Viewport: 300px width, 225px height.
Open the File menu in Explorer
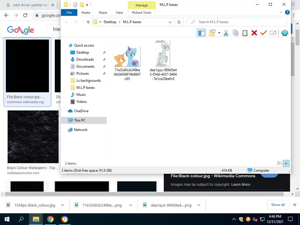tap(69, 13)
